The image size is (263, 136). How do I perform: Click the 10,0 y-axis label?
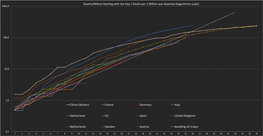click(7, 69)
